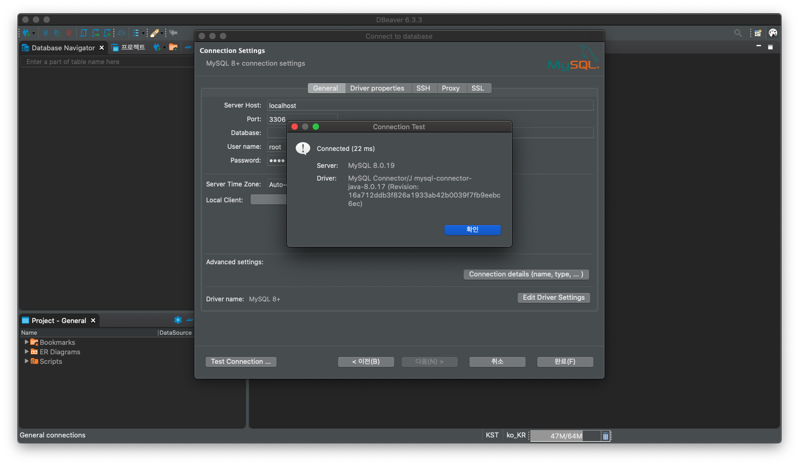Click 확인 button in Connection Test dialog
Image resolution: width=799 pixels, height=465 pixels.
tap(473, 229)
